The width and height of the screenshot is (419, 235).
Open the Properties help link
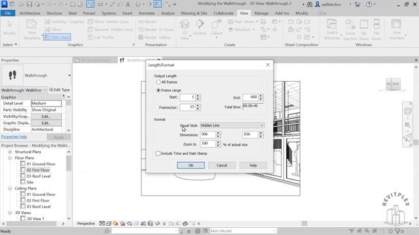click(x=14, y=136)
